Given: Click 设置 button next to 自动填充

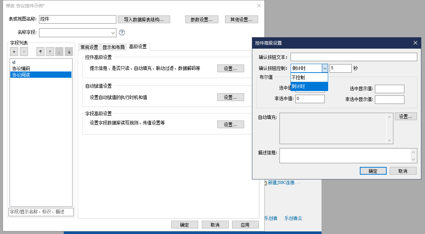Looking at the screenshot, I should pyautogui.click(x=405, y=116).
